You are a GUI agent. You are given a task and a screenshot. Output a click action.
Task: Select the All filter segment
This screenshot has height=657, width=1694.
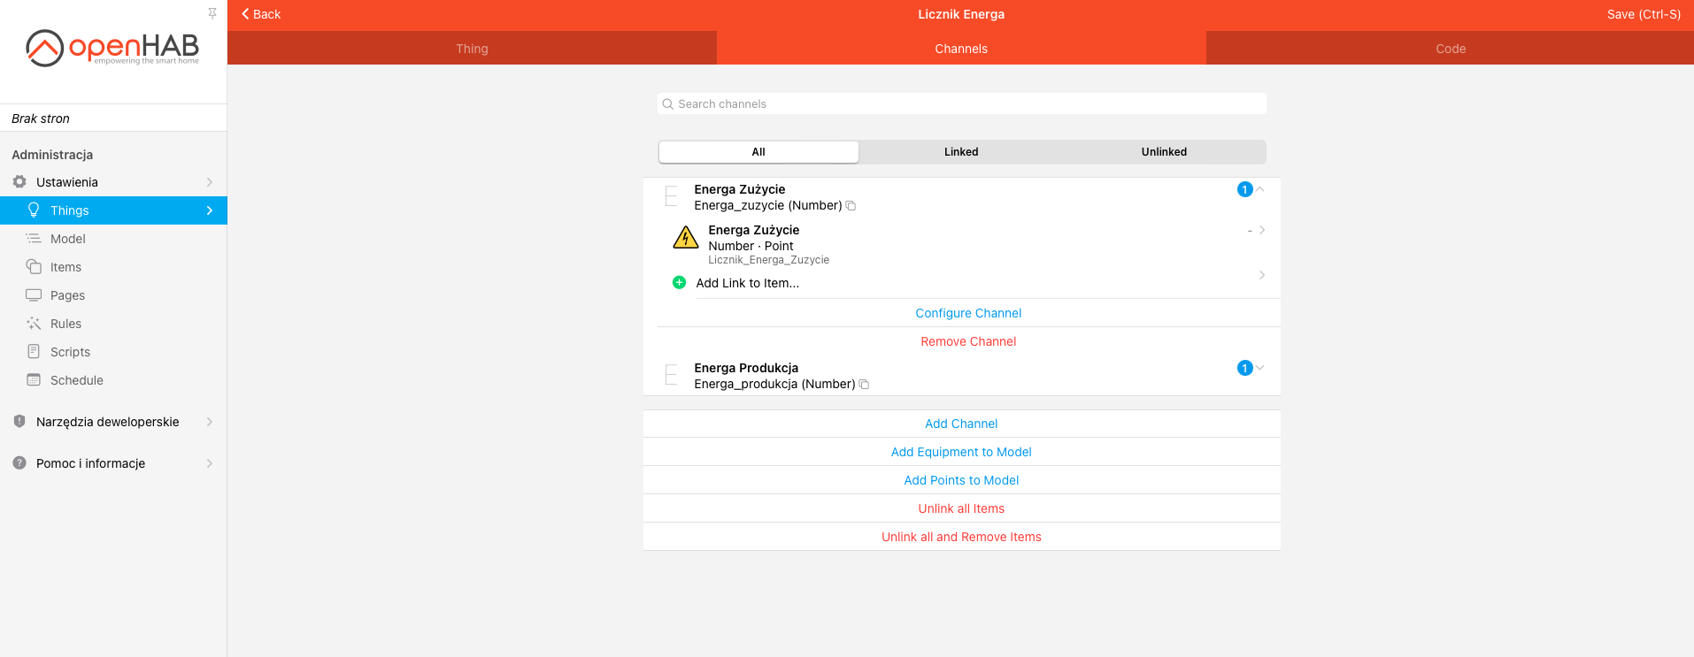(758, 152)
